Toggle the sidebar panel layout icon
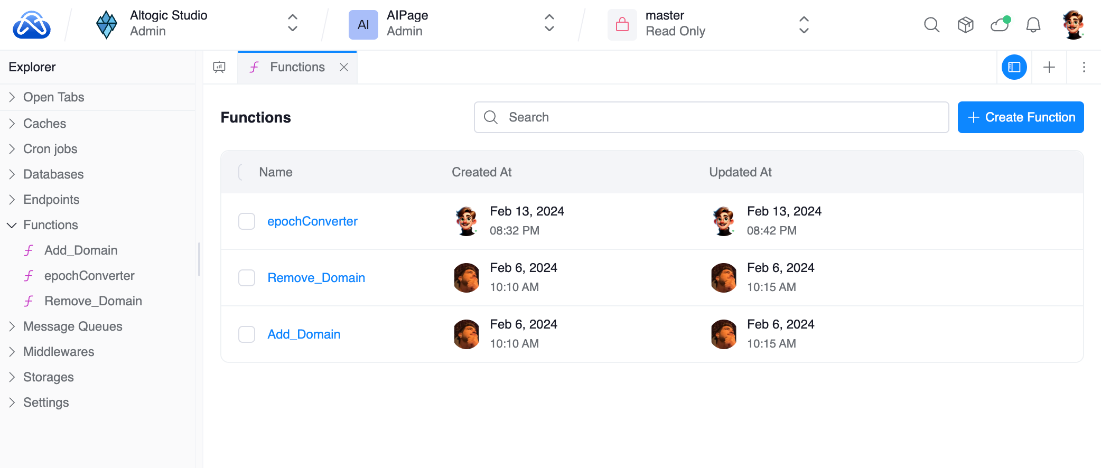 pyautogui.click(x=1014, y=67)
